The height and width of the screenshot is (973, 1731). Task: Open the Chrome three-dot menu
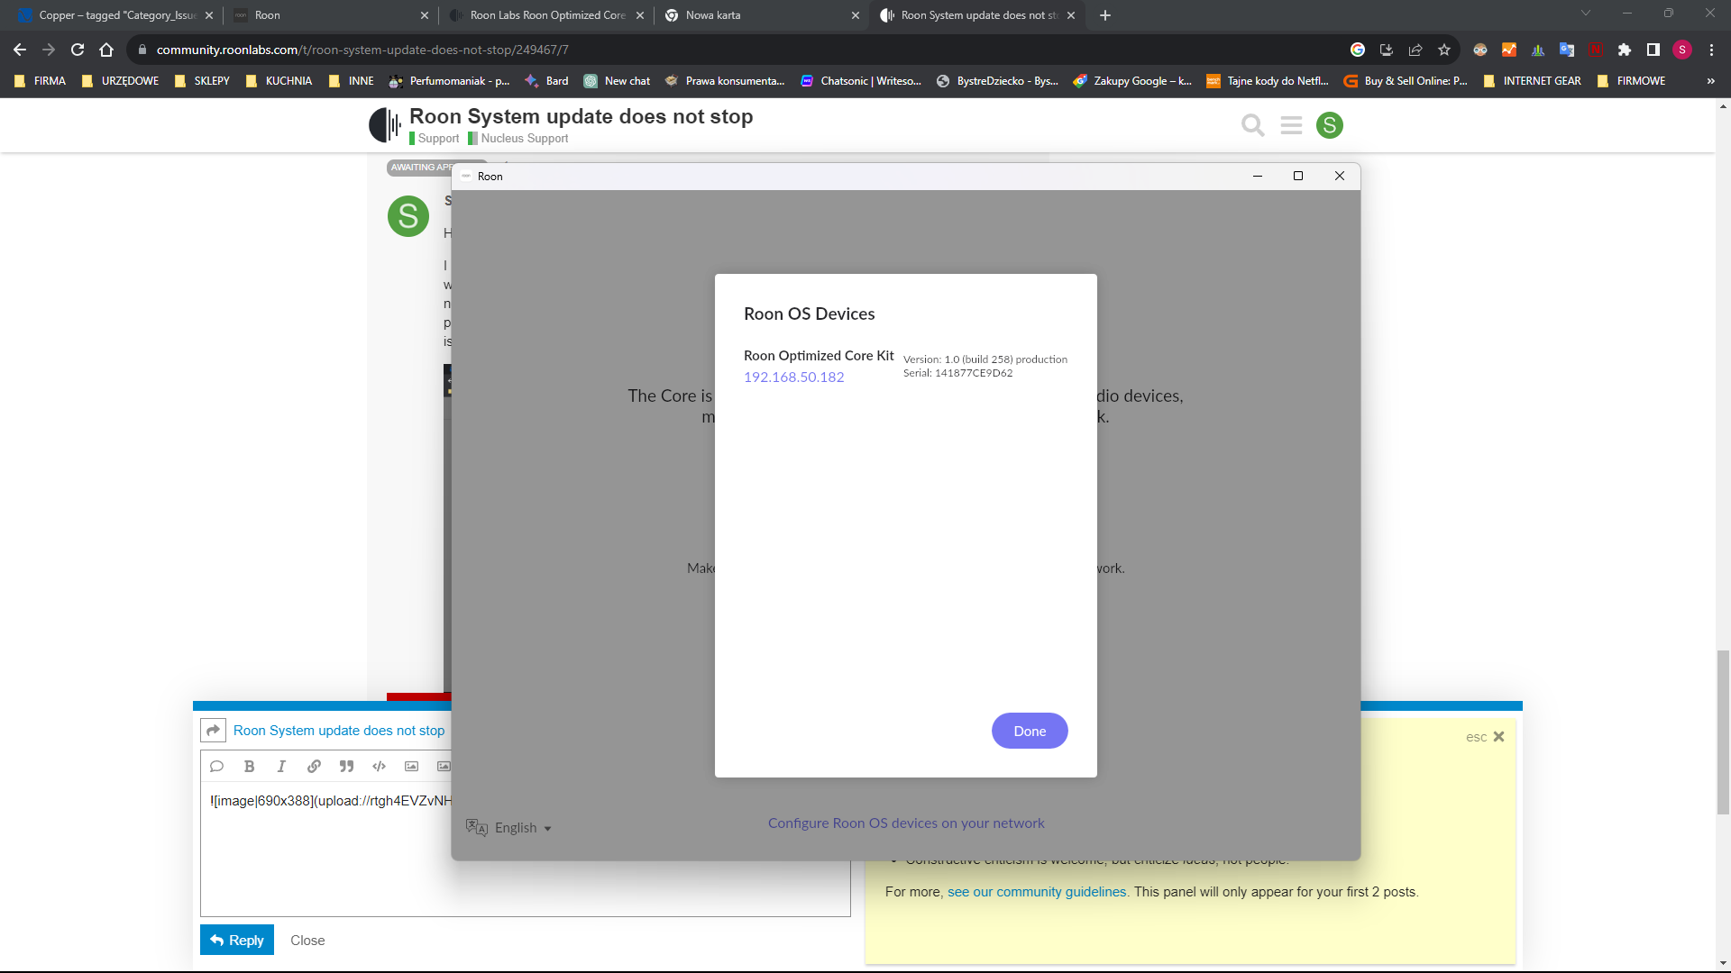(x=1711, y=50)
